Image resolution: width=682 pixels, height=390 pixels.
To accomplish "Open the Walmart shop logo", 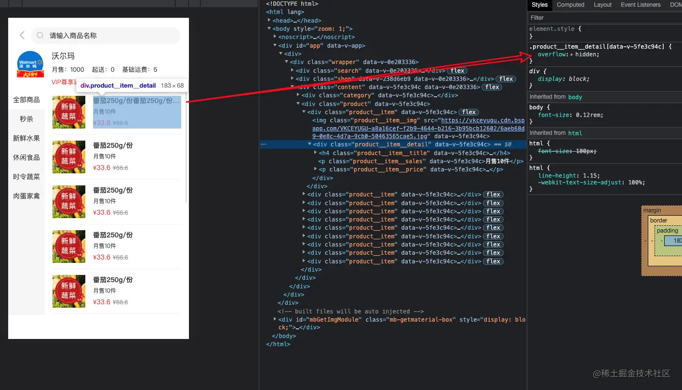I will coord(30,64).
